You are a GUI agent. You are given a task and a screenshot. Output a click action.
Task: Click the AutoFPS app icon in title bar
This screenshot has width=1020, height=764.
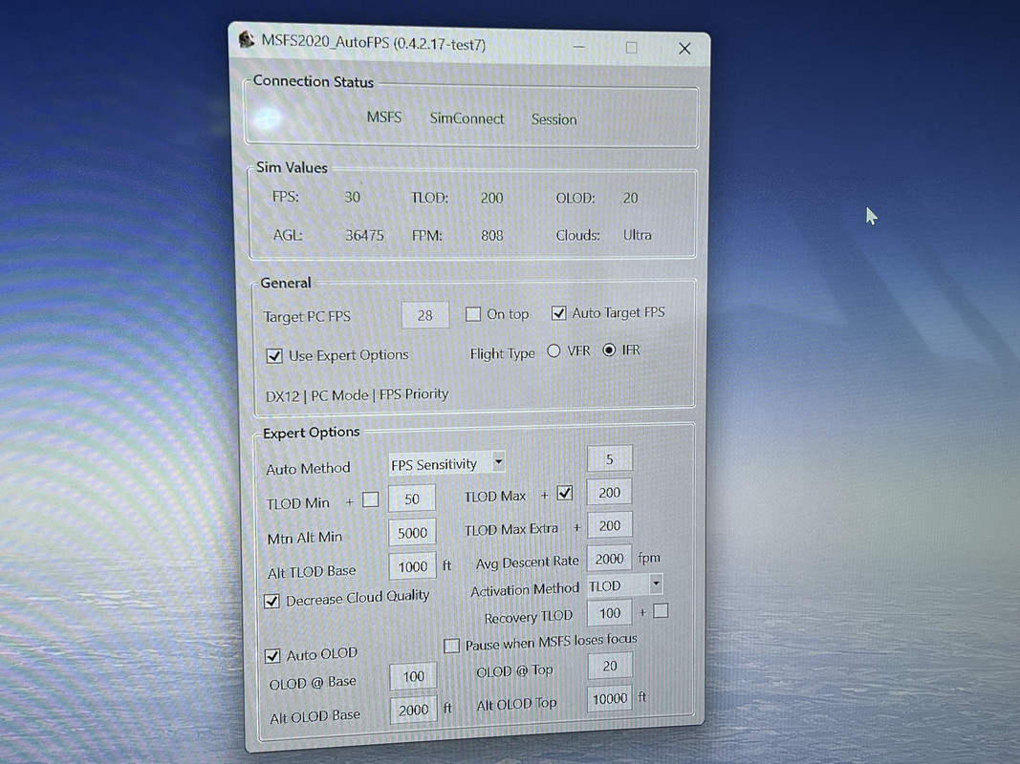247,39
